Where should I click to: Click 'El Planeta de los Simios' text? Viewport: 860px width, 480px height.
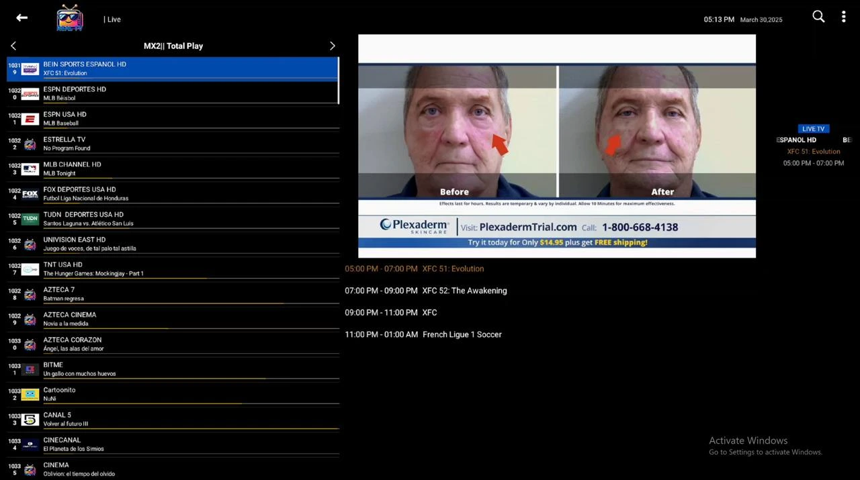point(74,449)
